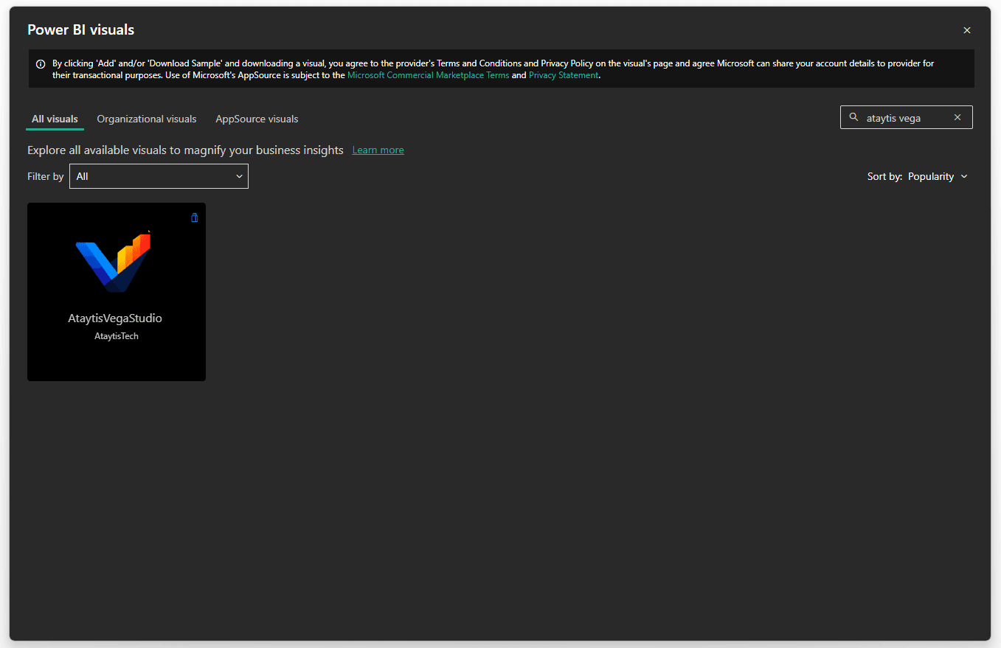Click the certified badge icon on AtaytisVegaStudio card
This screenshot has width=1001, height=648.
coord(195,217)
